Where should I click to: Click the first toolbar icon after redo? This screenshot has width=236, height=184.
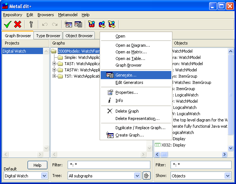pyautogui.click(x=68, y=24)
